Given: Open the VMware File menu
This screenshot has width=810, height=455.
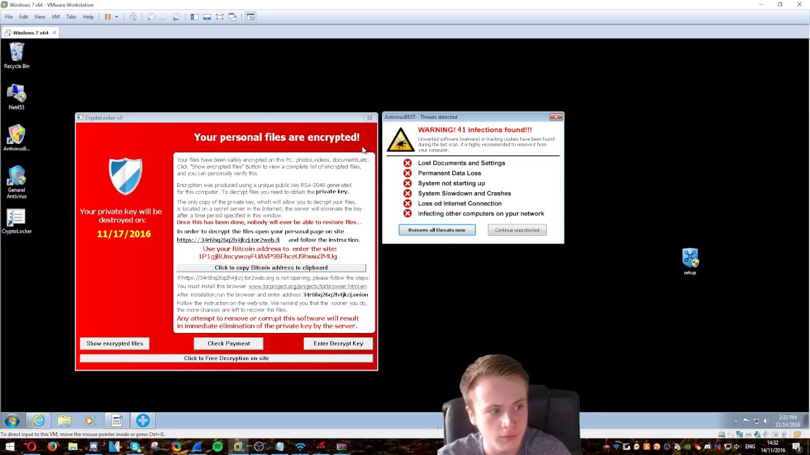Looking at the screenshot, I should coord(9,17).
